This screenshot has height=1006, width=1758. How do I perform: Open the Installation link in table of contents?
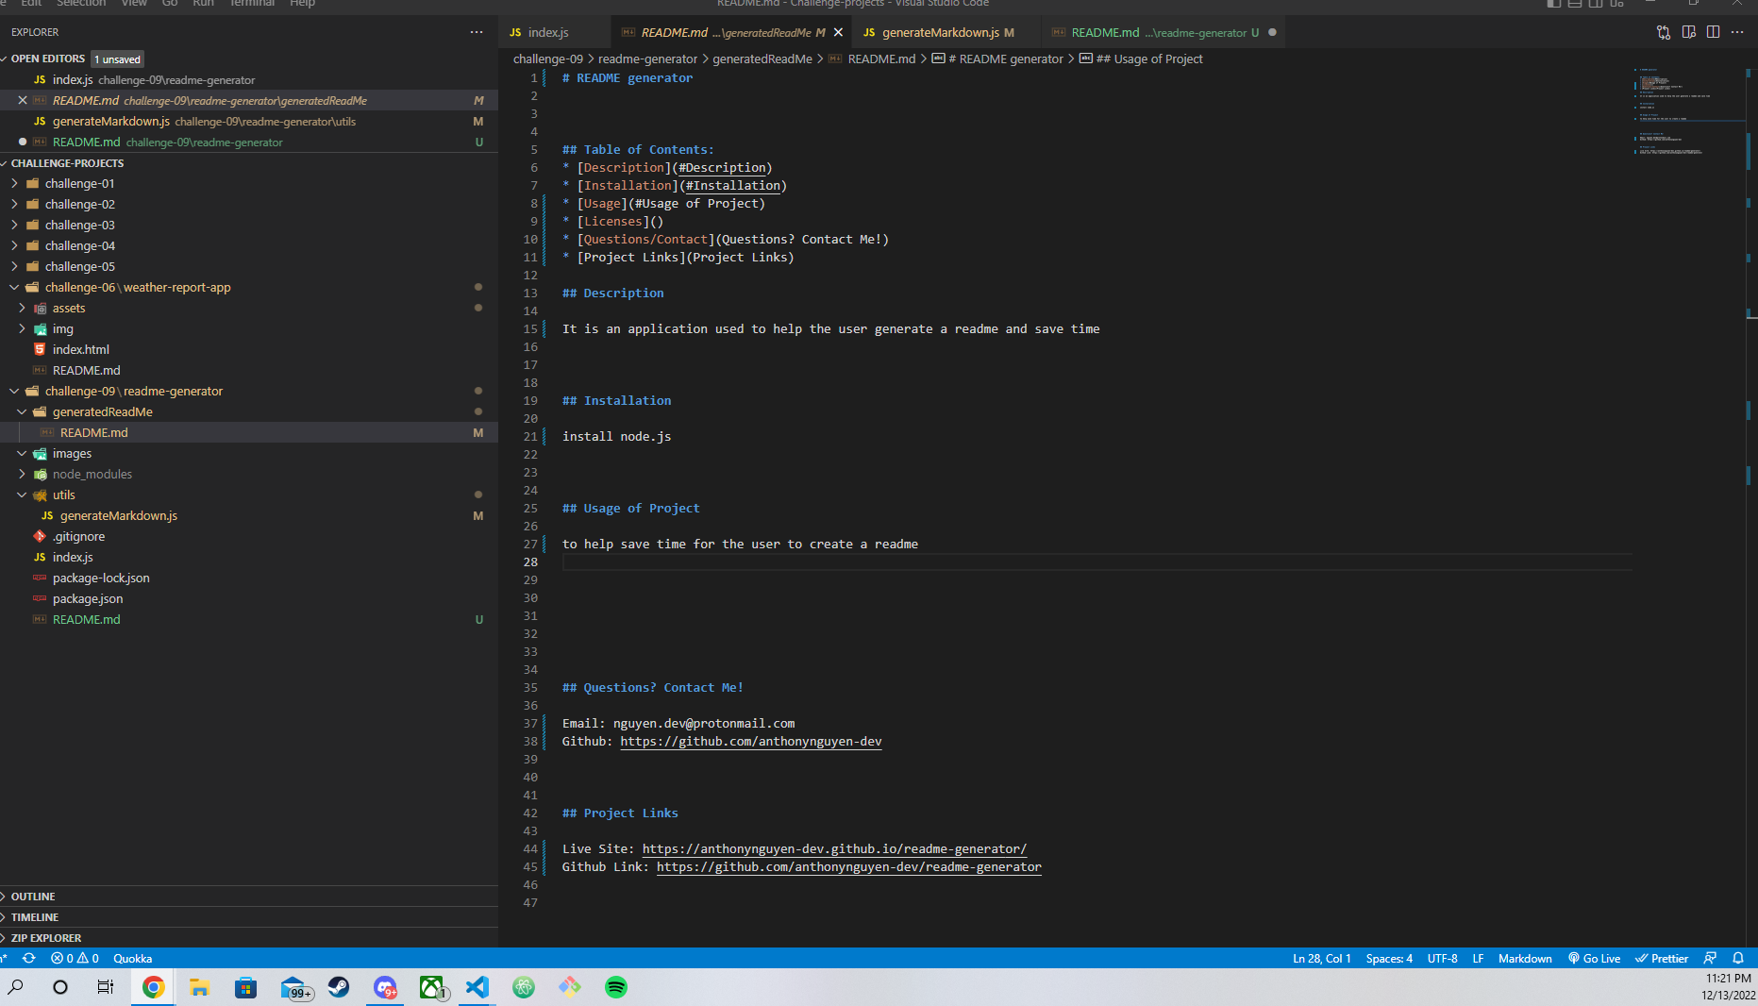732,185
